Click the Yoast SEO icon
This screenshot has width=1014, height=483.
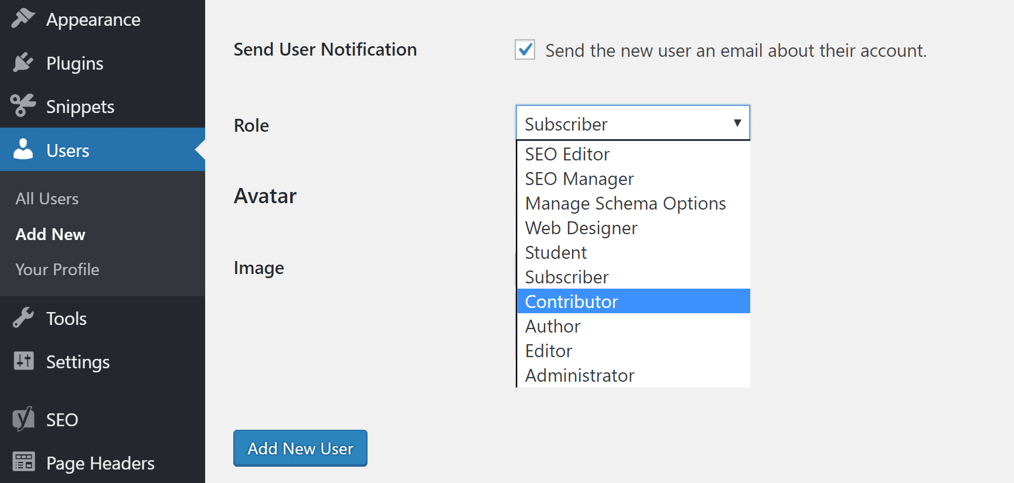(x=23, y=419)
